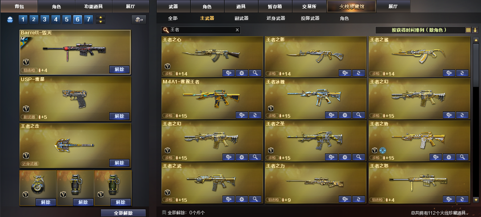Select backpack slot number 1

point(23,20)
